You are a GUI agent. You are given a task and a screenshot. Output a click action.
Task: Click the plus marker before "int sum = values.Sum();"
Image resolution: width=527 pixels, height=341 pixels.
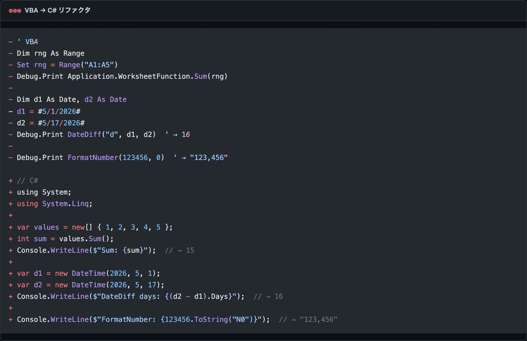pyautogui.click(x=11, y=239)
